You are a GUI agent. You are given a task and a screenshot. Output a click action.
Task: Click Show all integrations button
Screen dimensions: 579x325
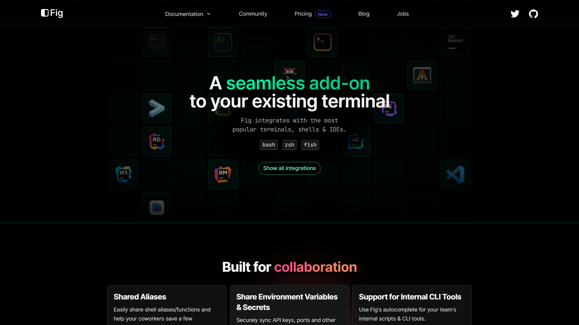click(x=289, y=168)
